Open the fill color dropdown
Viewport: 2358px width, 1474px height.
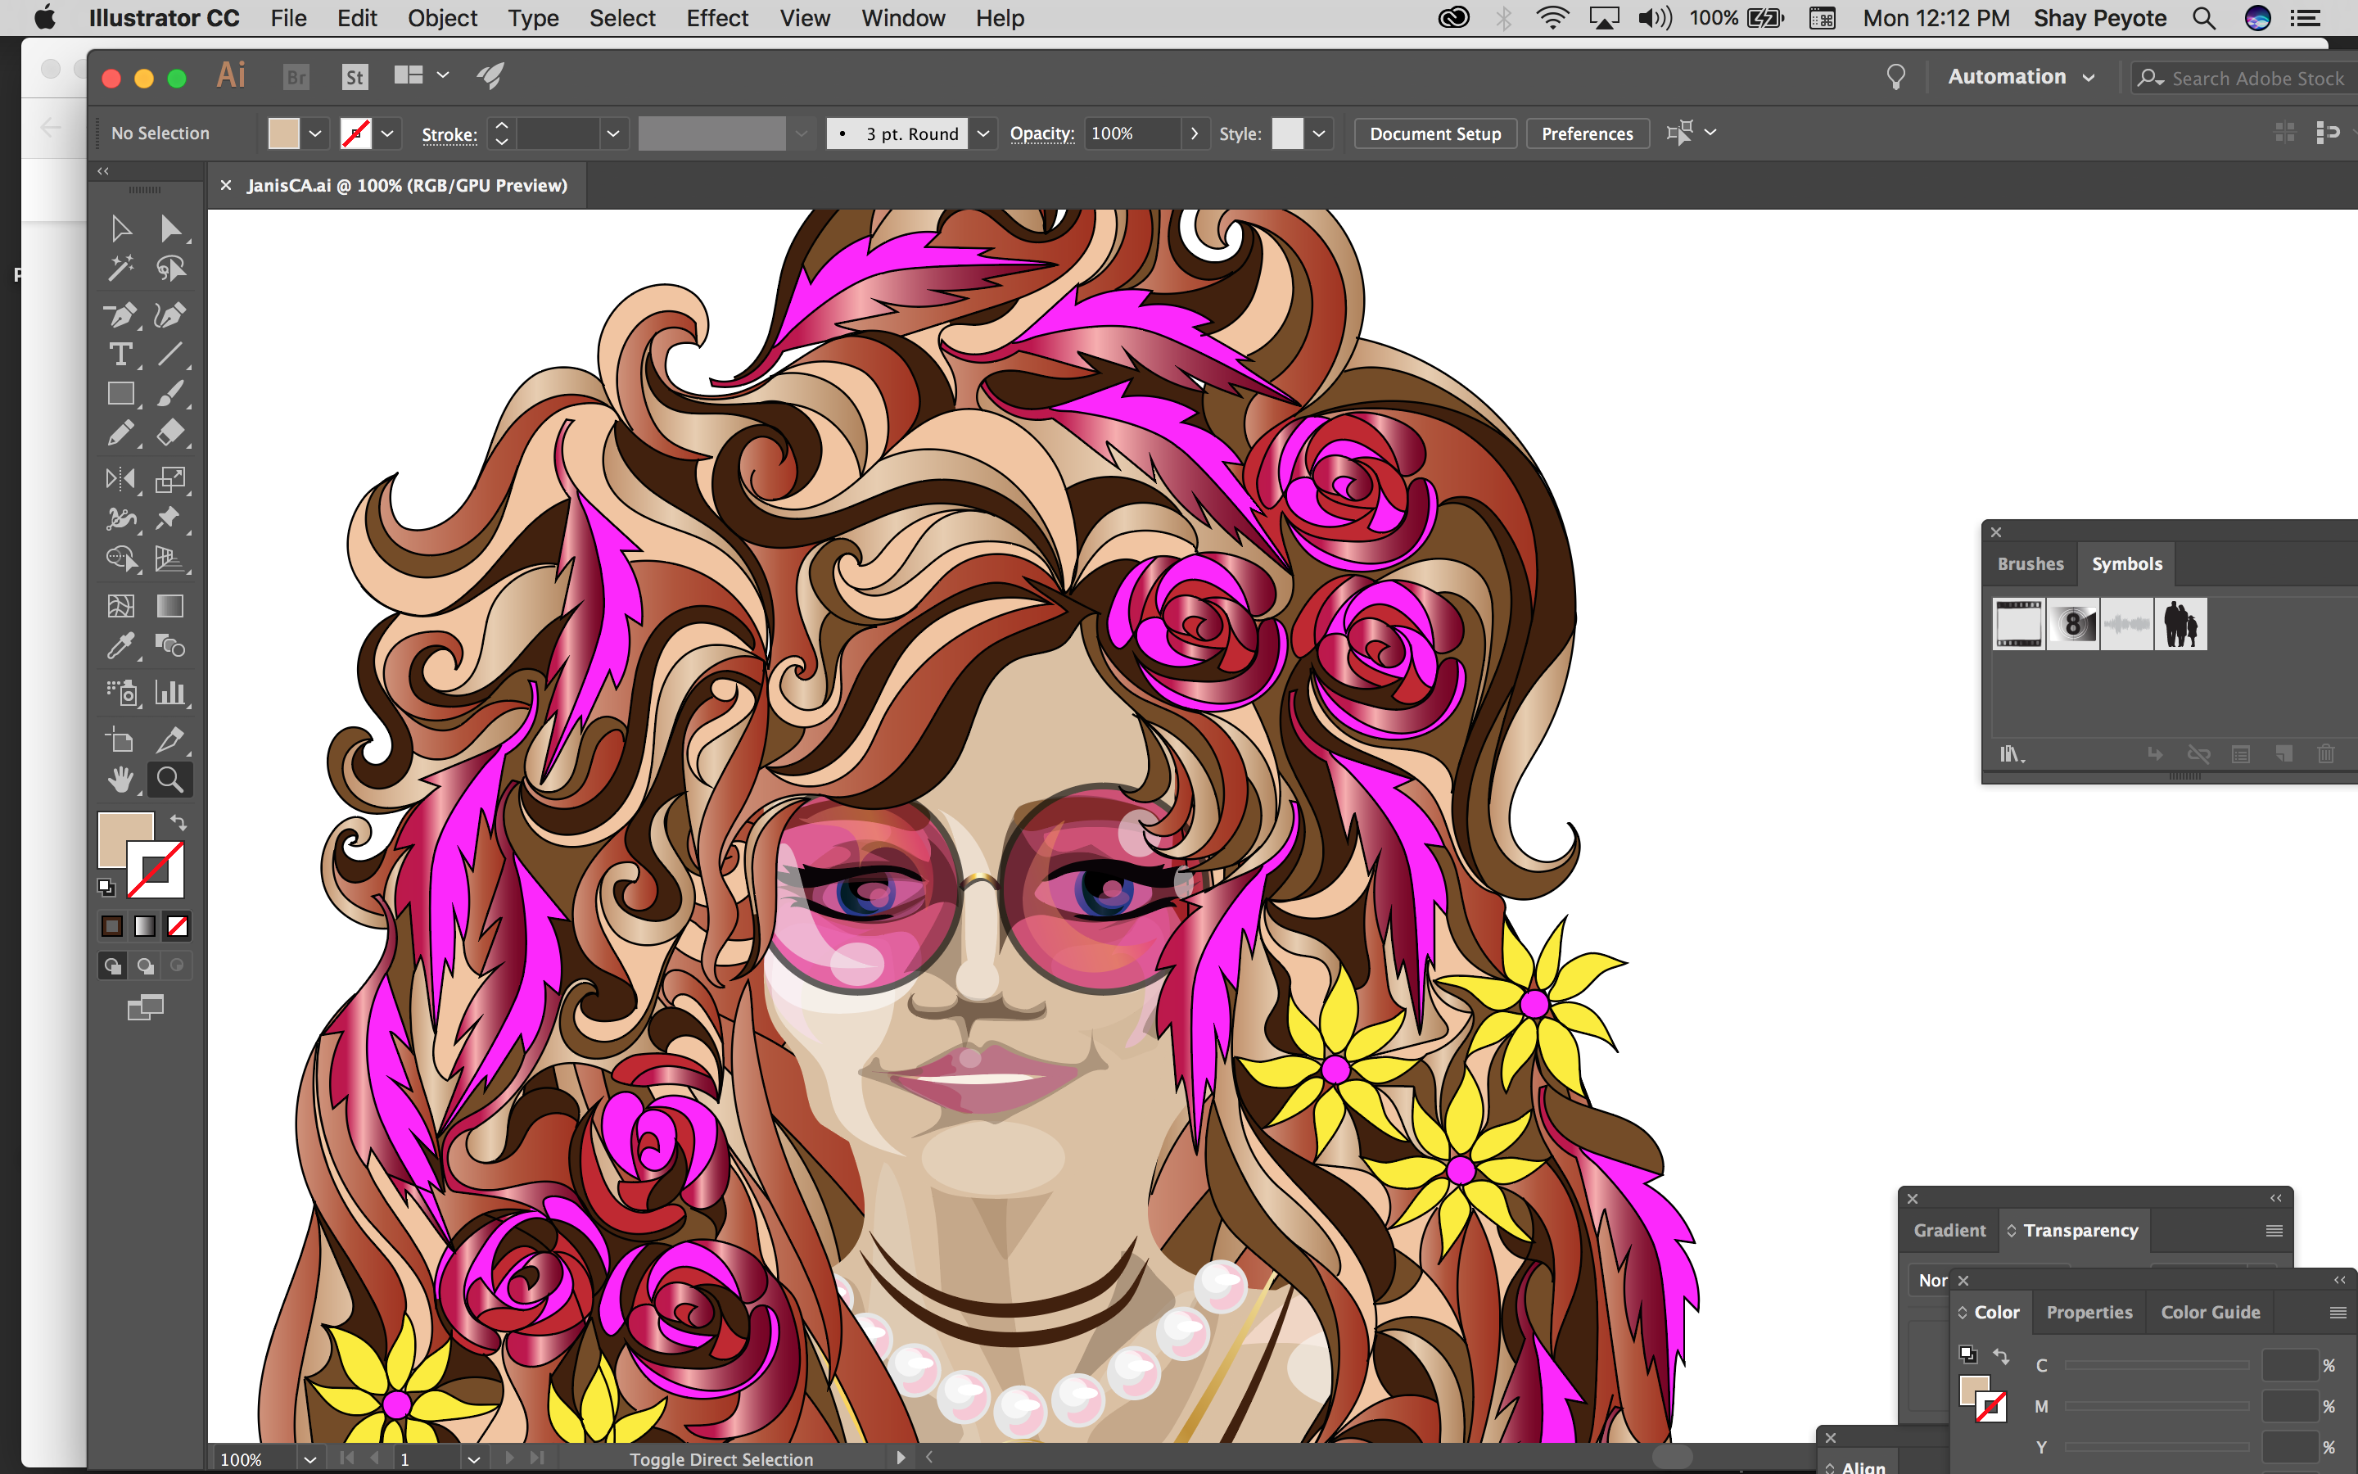click(x=314, y=133)
